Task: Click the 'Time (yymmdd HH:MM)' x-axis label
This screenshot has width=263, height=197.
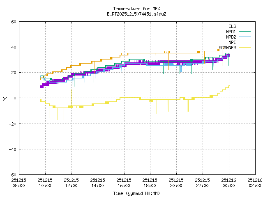Action: [x=136, y=193]
